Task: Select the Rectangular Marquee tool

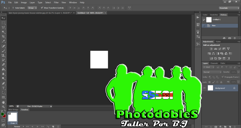Action: click(x=3, y=23)
